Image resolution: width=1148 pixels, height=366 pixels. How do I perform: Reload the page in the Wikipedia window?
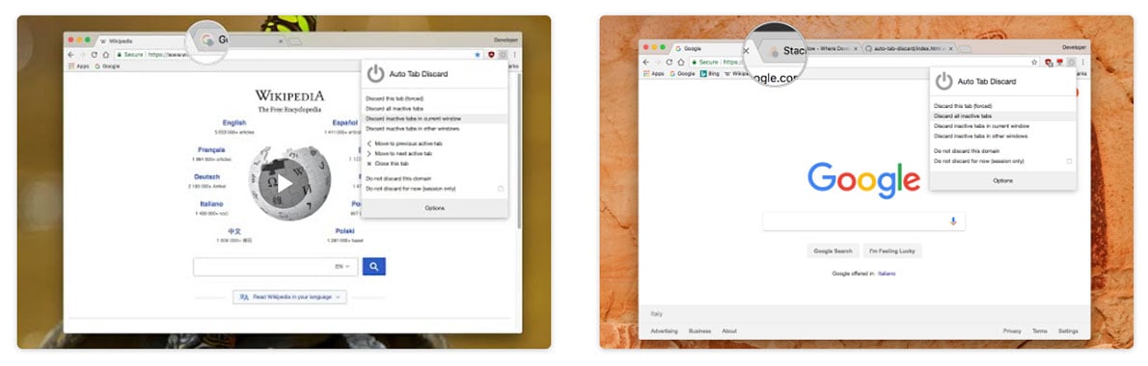coord(94,55)
